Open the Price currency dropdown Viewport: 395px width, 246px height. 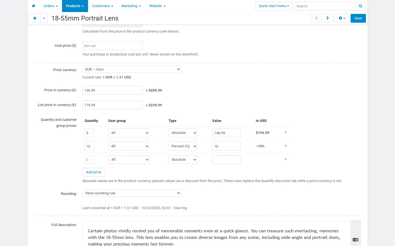132,69
